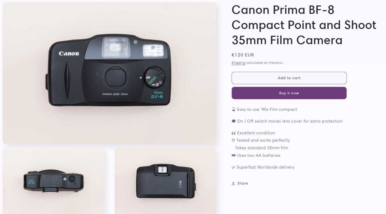Click the Share text label
The height and width of the screenshot is (214, 386).
(x=242, y=183)
